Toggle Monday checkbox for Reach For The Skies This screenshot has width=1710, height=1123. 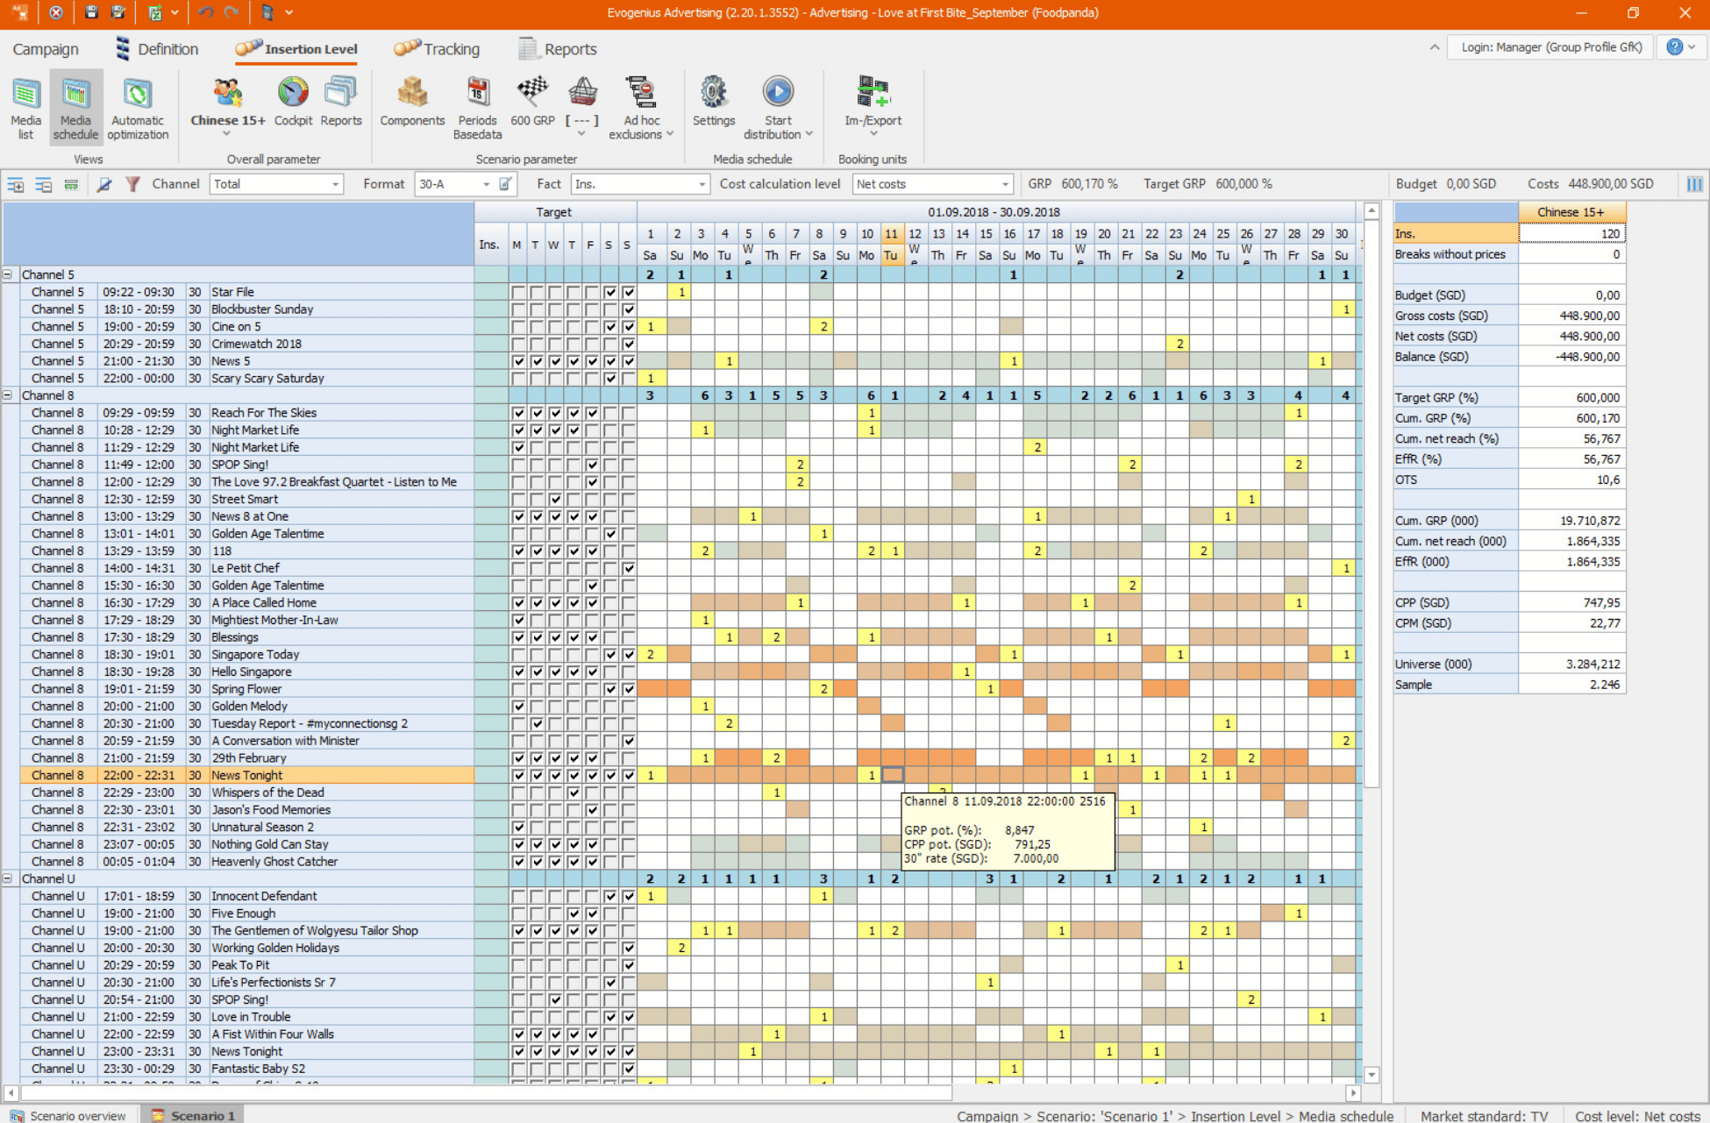519,413
